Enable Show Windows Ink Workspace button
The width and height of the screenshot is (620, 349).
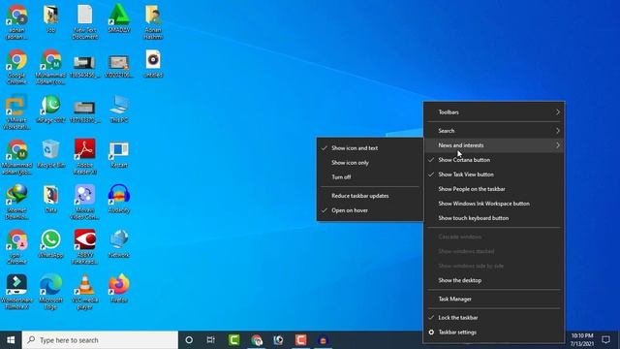click(x=494, y=204)
